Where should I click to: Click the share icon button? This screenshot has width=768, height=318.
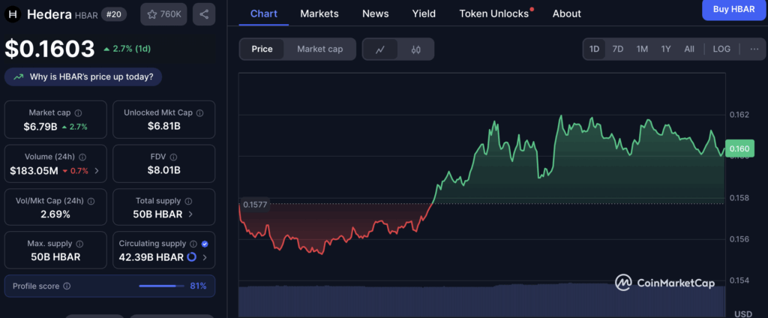pyautogui.click(x=204, y=15)
